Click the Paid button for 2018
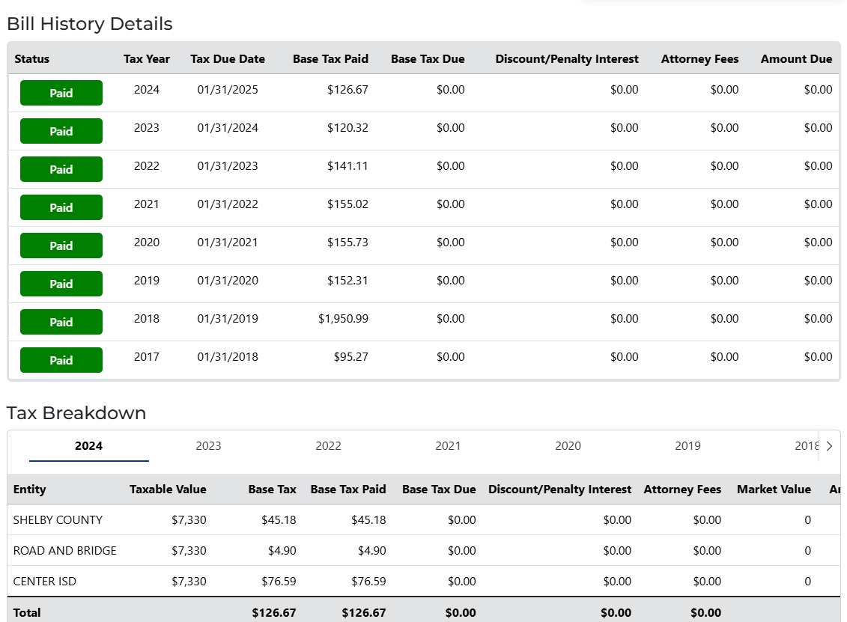The image size is (847, 622). pos(61,322)
